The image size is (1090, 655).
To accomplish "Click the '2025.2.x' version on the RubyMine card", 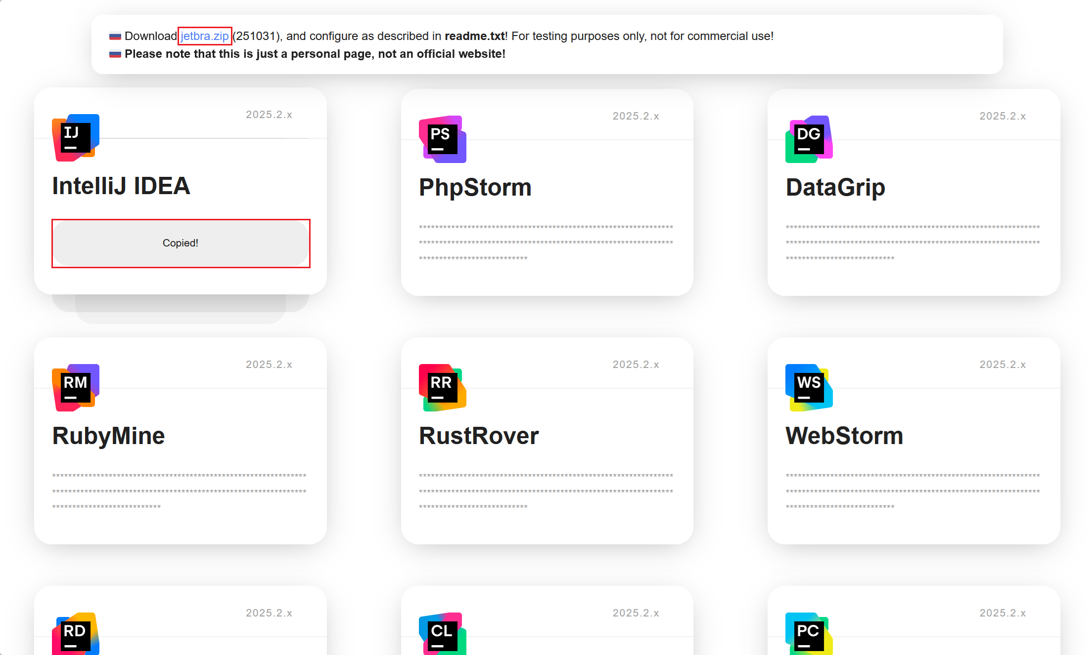I will pos(269,365).
